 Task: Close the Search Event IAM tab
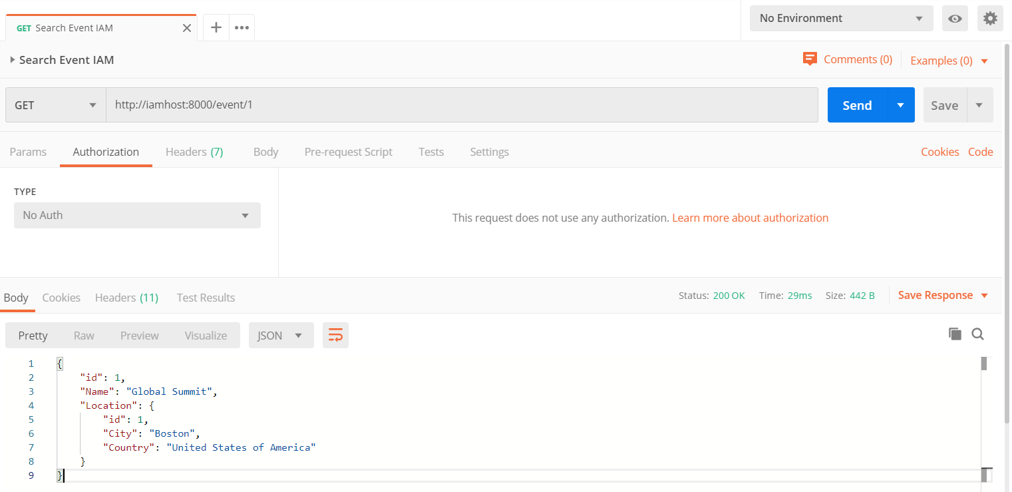tap(187, 28)
